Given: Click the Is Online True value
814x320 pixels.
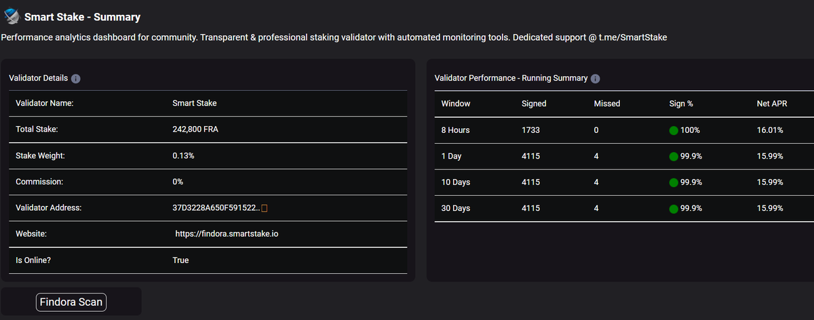Looking at the screenshot, I should click(180, 260).
